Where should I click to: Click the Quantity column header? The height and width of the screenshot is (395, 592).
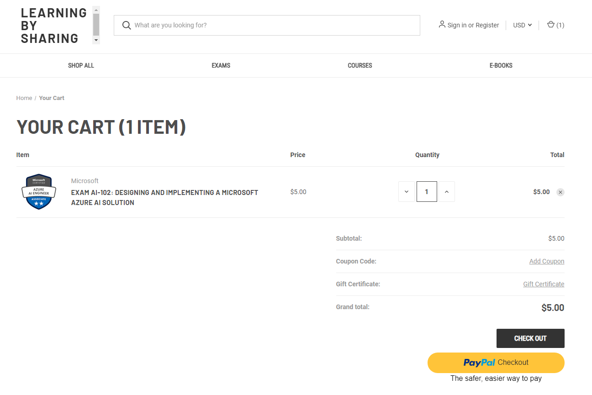coord(427,155)
